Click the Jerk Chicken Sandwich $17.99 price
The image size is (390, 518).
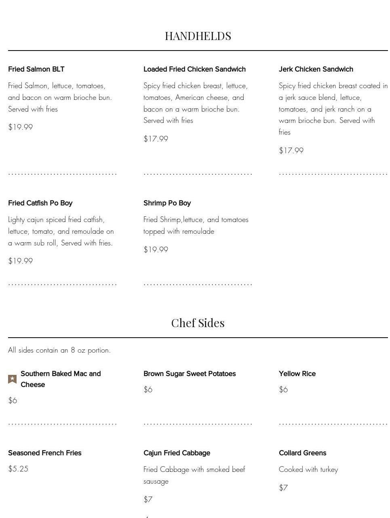click(x=291, y=151)
